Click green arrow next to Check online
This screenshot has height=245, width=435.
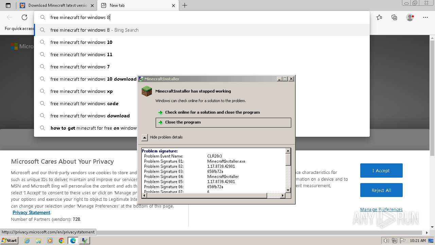[160, 112]
